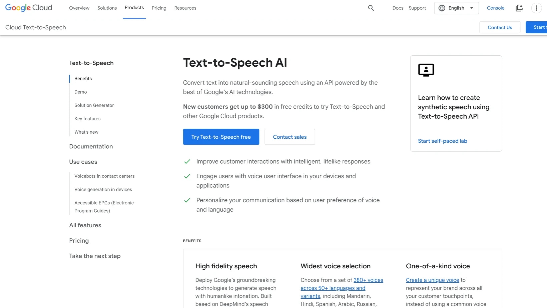This screenshot has height=308, width=547.
Task: Open the search magnifier icon
Action: click(x=371, y=8)
